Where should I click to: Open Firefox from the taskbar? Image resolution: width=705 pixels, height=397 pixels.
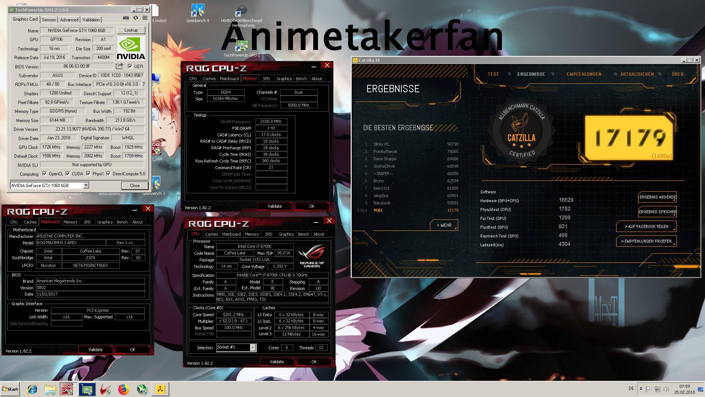(124, 389)
